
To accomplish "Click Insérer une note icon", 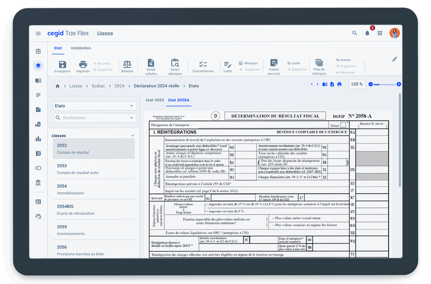I will pos(274,63).
